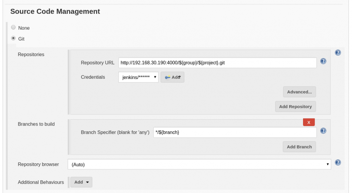
Task: Select the None source control option
Action: [13, 28]
